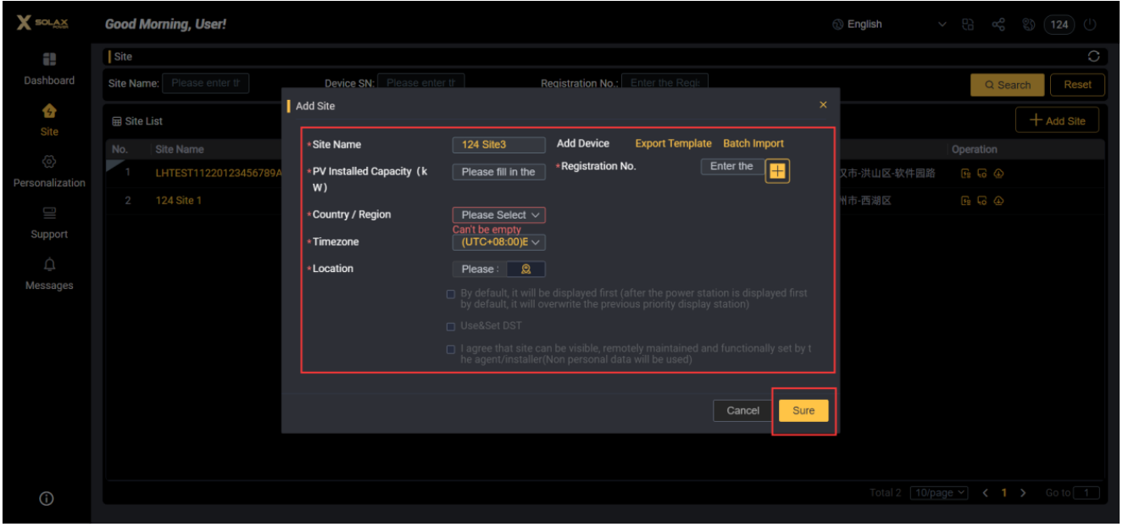Click the Export Template link
Viewport: 1123px width, 527px height.
coord(673,144)
